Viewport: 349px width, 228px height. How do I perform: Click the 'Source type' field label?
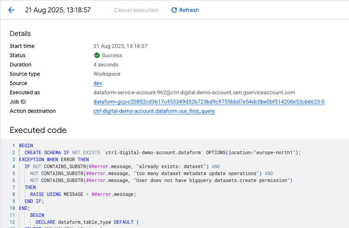coord(25,74)
